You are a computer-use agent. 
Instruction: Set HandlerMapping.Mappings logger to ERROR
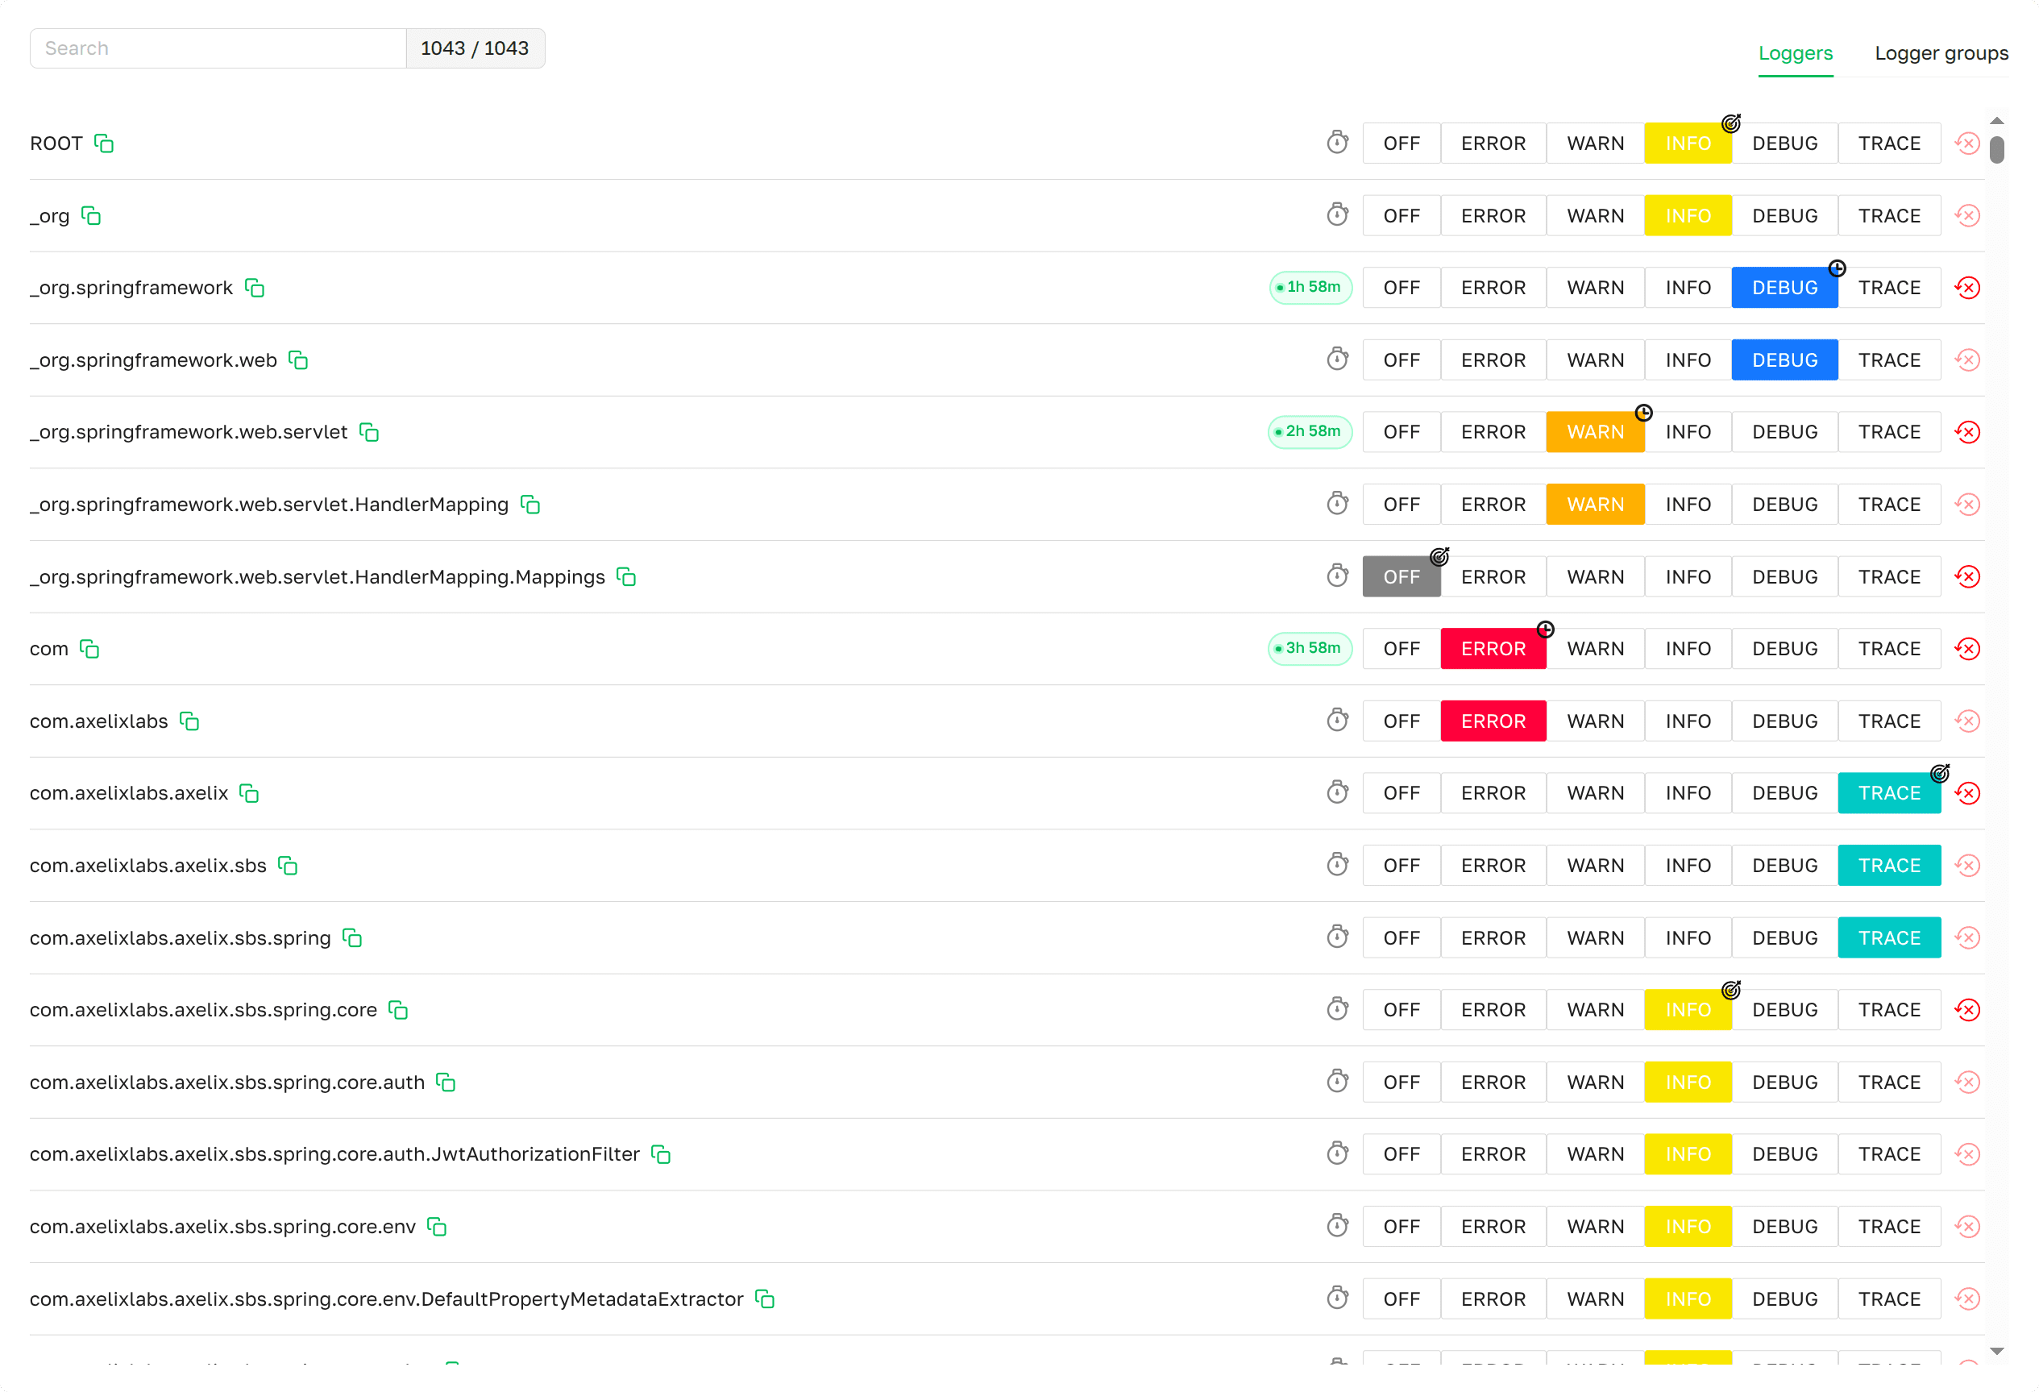point(1493,576)
